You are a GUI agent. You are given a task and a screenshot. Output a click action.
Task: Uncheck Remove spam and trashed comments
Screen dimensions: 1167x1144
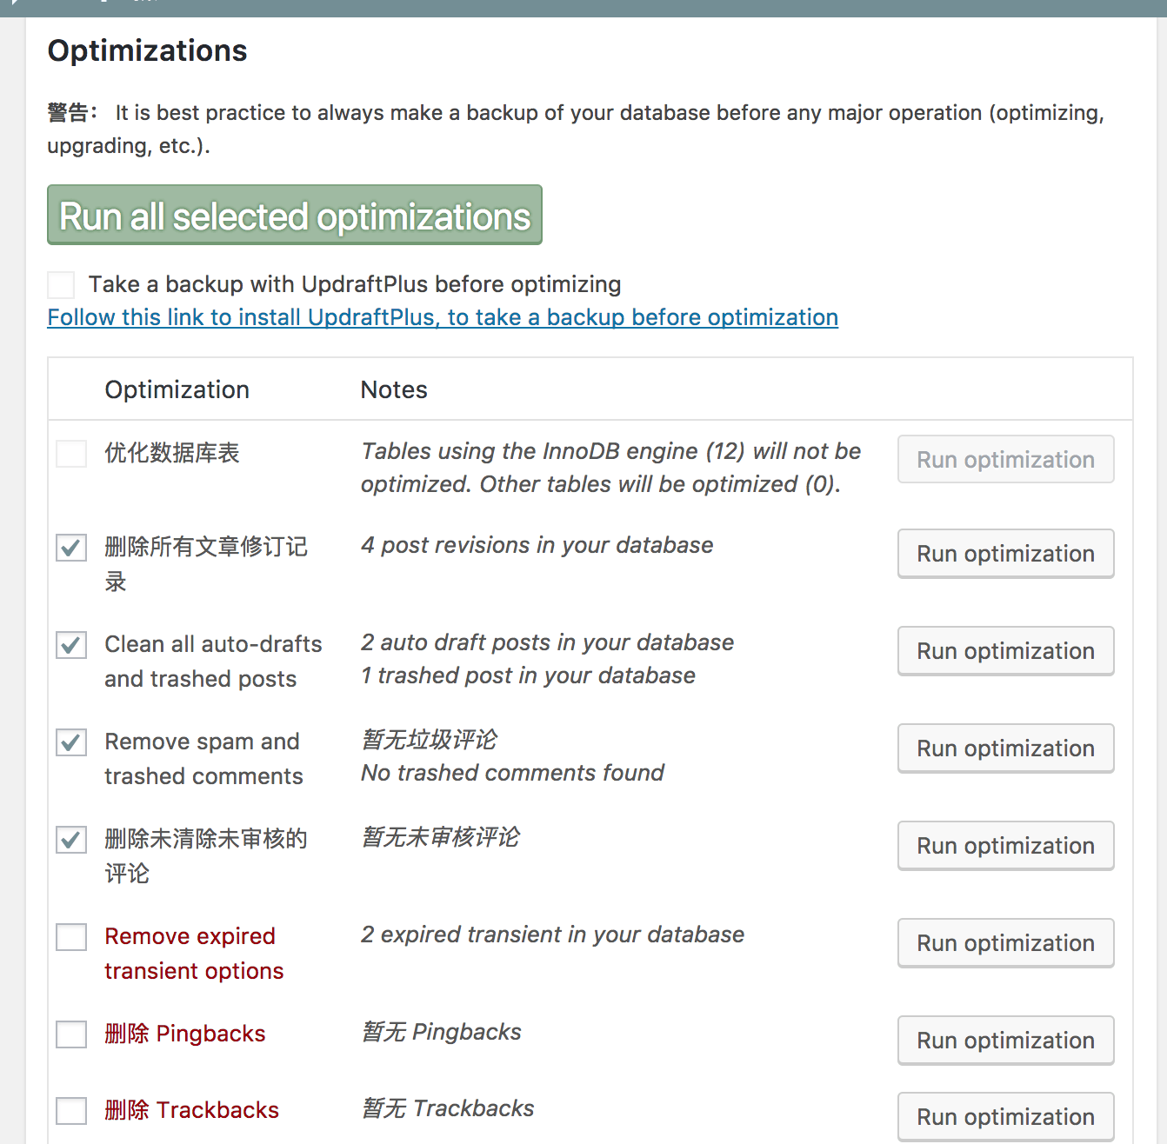(71, 742)
